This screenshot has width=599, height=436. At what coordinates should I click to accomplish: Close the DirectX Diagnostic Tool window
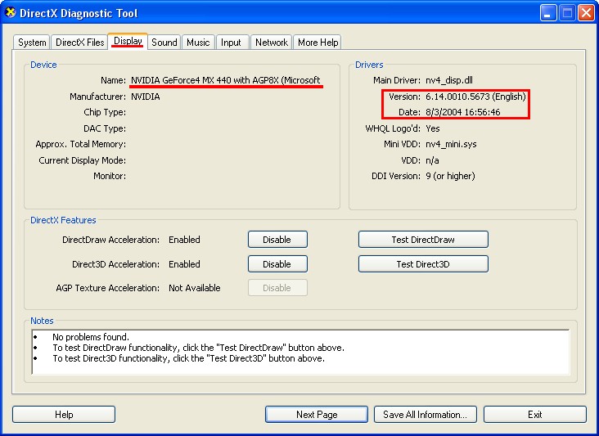586,13
